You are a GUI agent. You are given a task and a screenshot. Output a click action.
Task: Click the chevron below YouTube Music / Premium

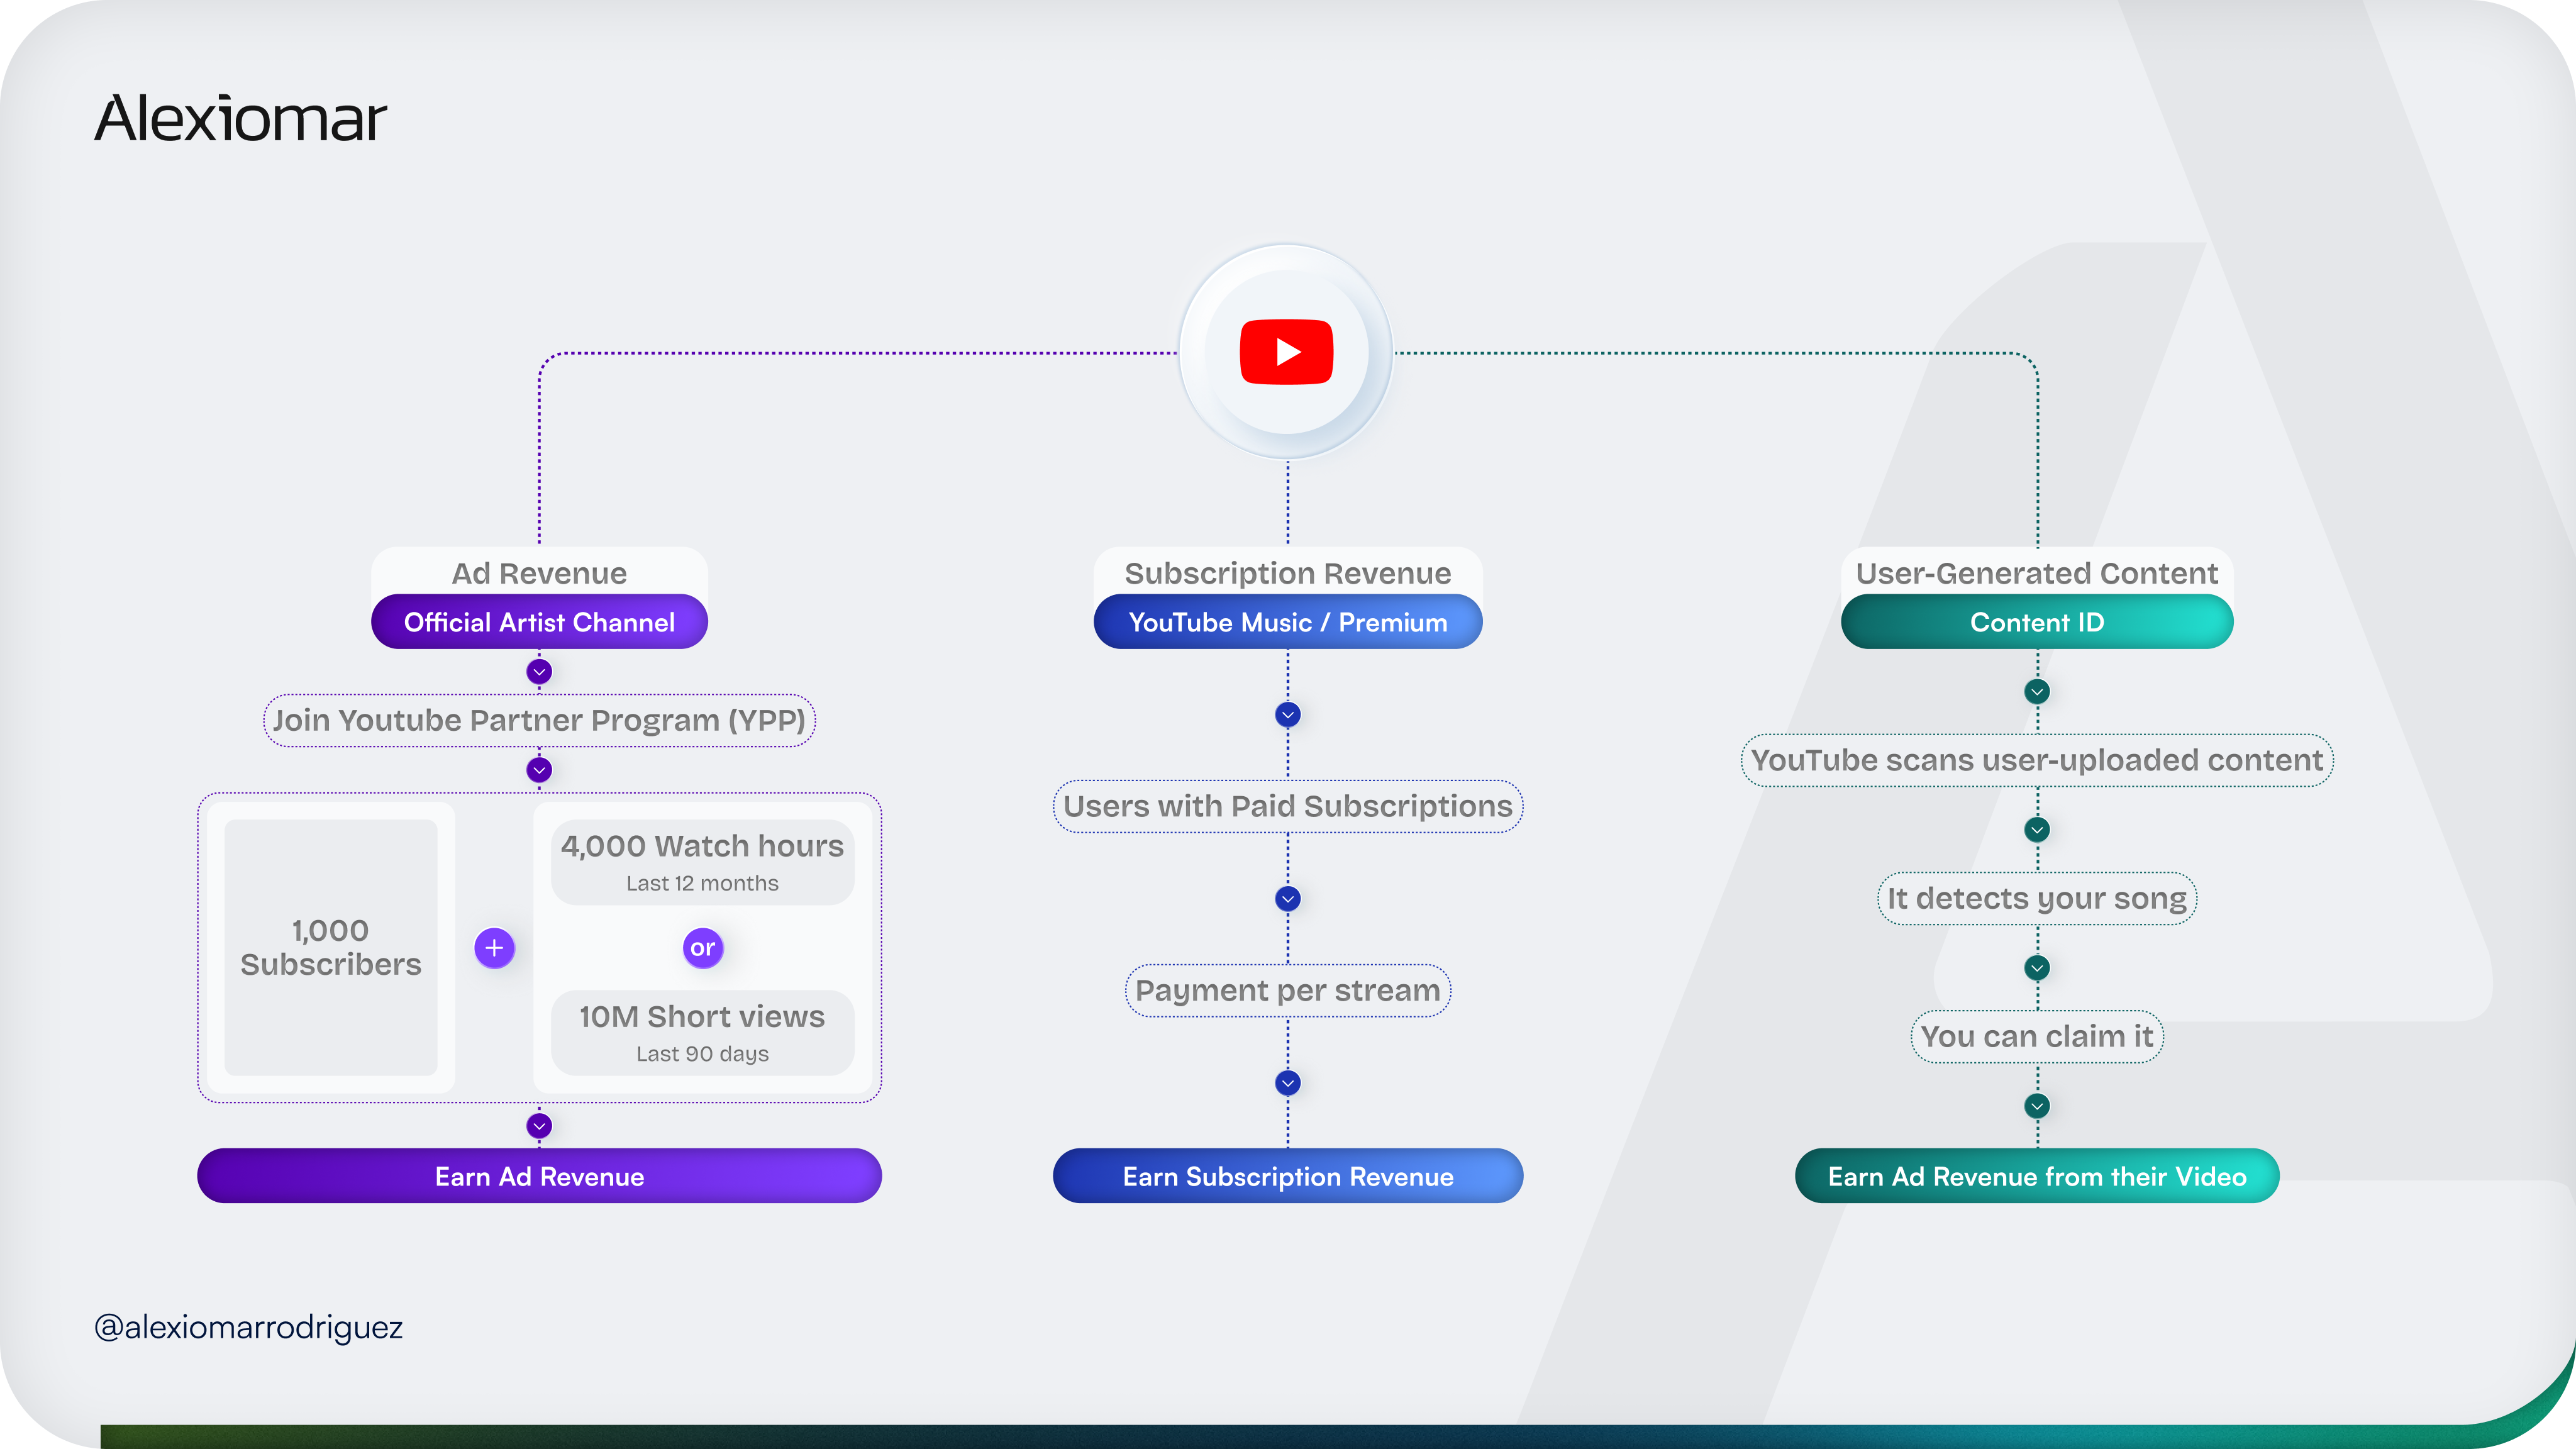click(x=1288, y=715)
